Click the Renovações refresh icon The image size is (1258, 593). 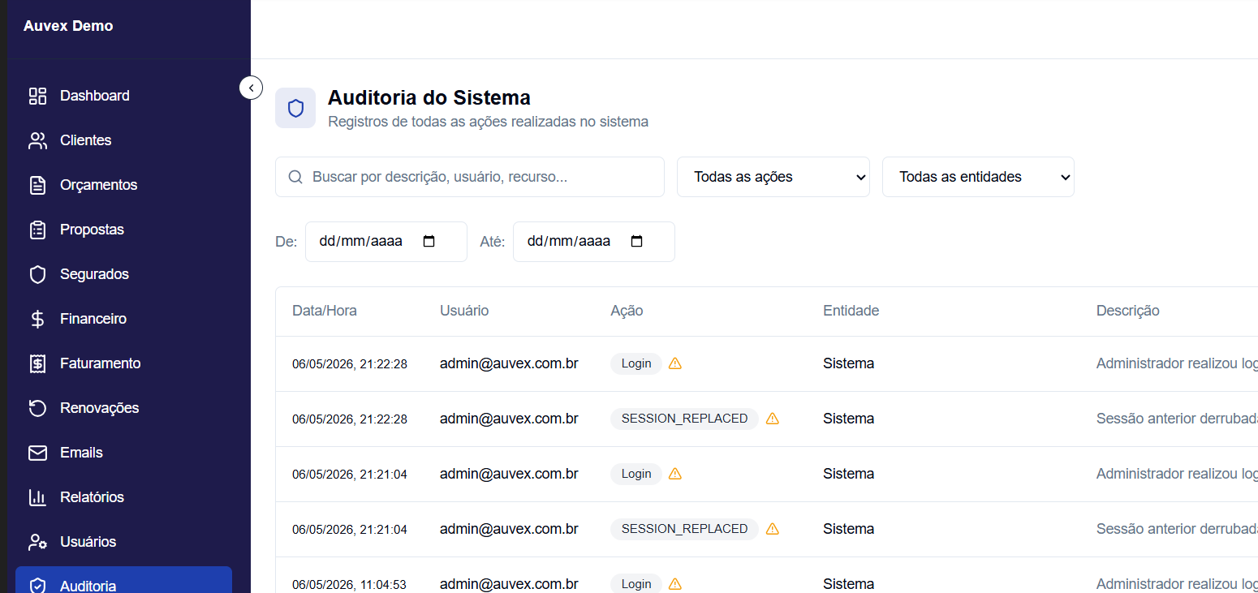(x=37, y=408)
